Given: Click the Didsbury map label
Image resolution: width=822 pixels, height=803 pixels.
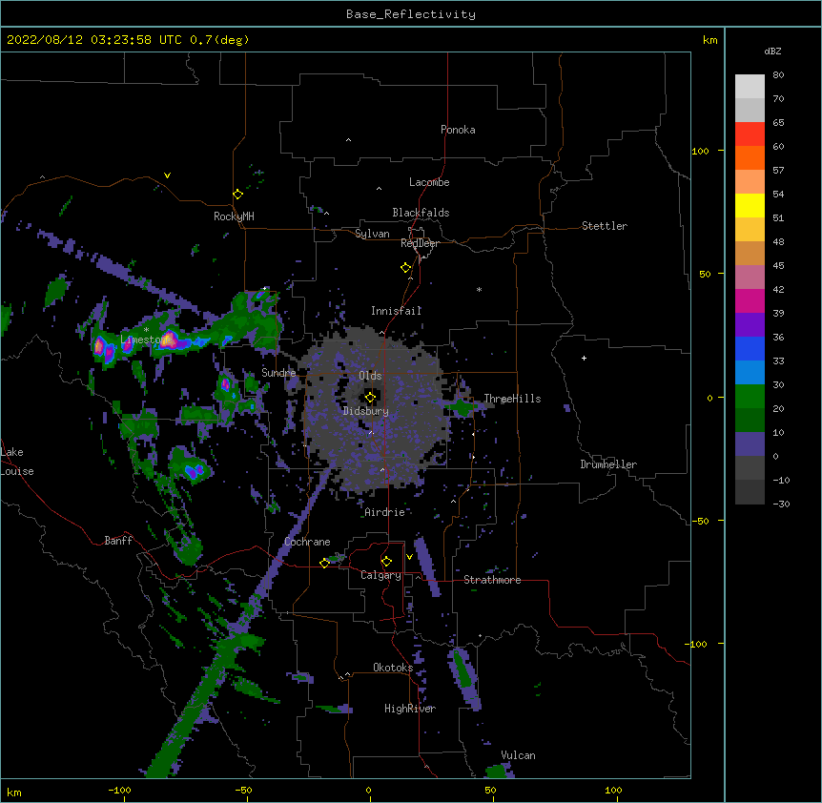Looking at the screenshot, I should click(366, 411).
